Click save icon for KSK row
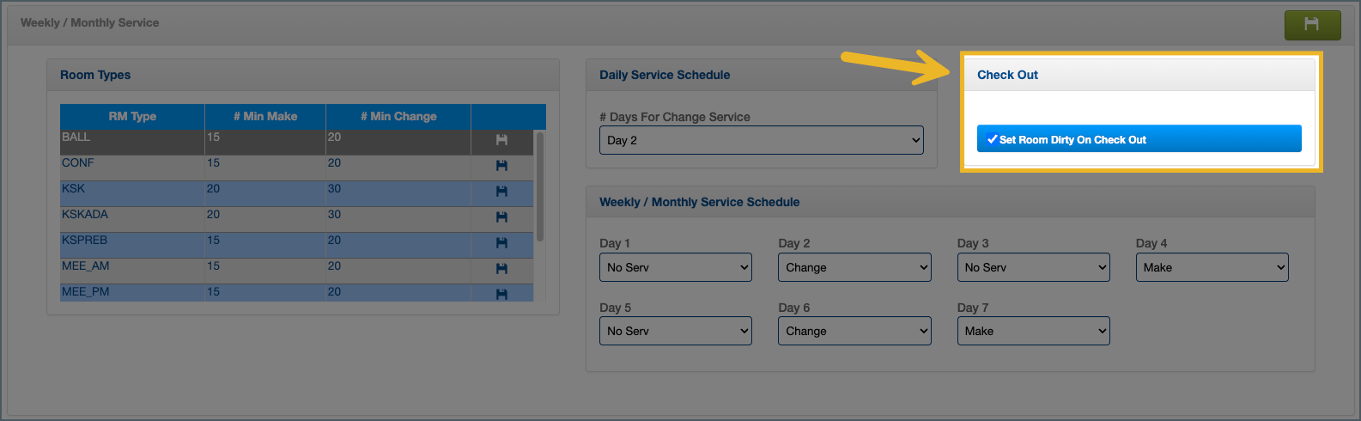This screenshot has width=1361, height=421. click(x=502, y=192)
